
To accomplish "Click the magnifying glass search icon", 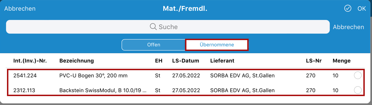I will click(x=153, y=27).
